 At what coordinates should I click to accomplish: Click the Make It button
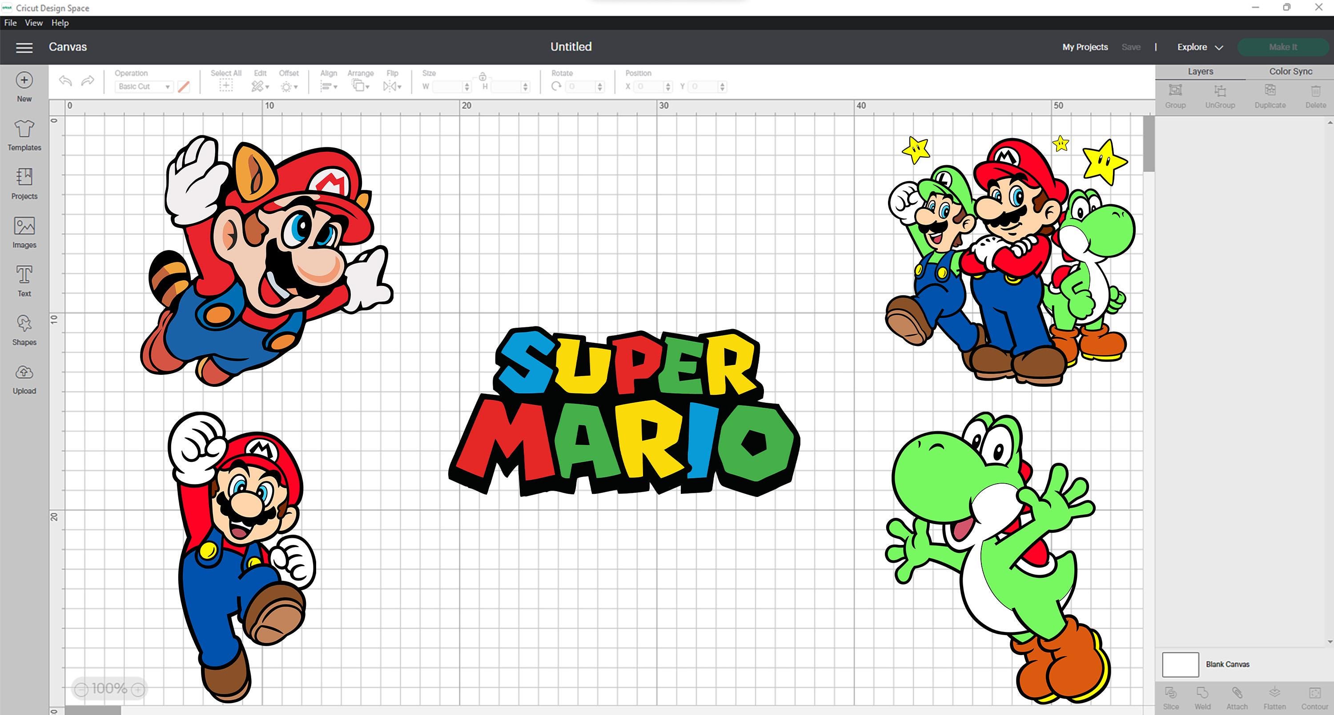click(x=1283, y=47)
